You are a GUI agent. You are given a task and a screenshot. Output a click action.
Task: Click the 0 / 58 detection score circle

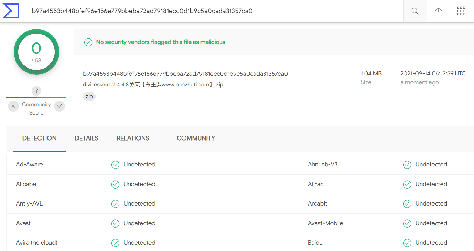[36, 52]
